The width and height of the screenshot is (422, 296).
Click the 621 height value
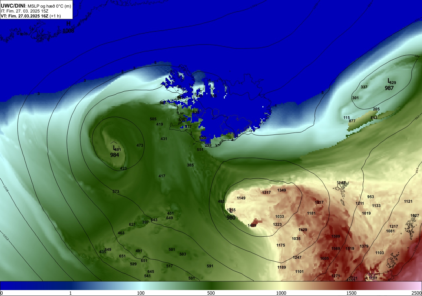[132, 224]
